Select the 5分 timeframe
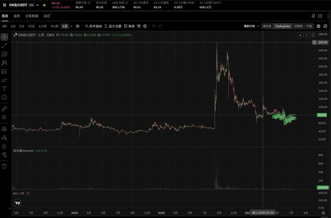This screenshot has height=218, width=331. click(21, 26)
